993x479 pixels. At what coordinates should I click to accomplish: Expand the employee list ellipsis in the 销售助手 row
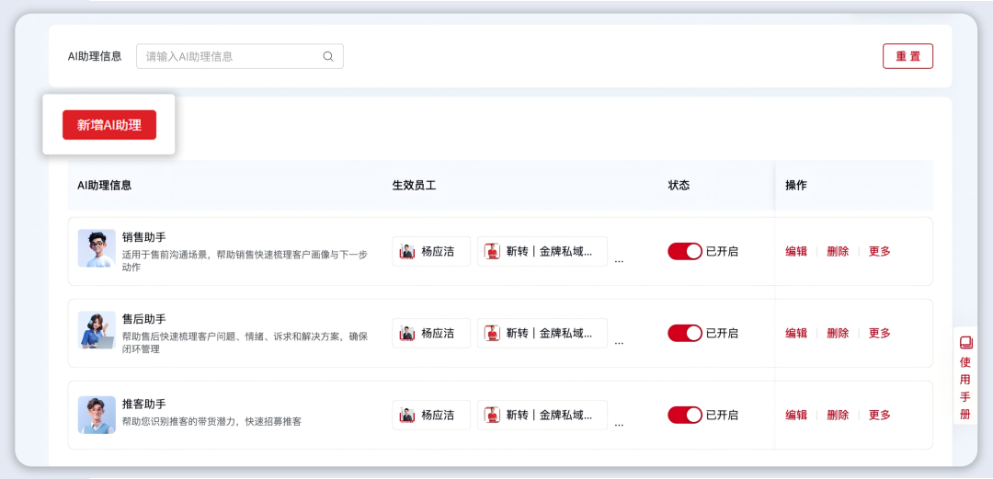coord(619,261)
